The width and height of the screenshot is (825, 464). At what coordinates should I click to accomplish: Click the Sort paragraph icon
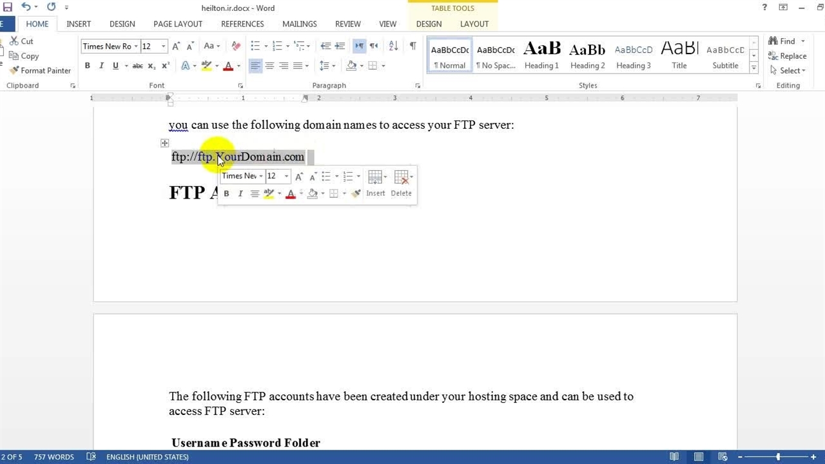[x=393, y=46]
